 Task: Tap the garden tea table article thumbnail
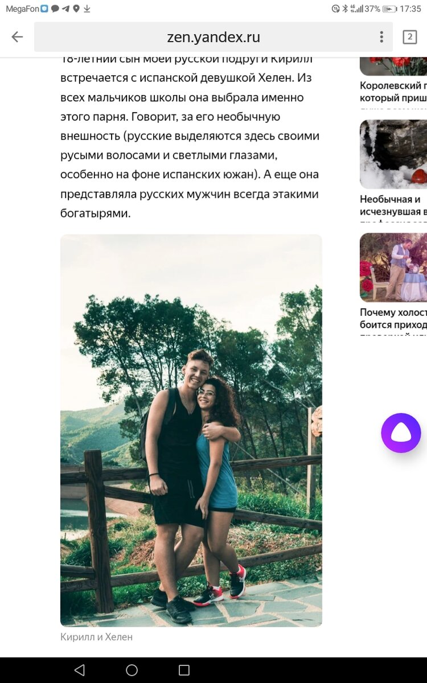(393, 267)
